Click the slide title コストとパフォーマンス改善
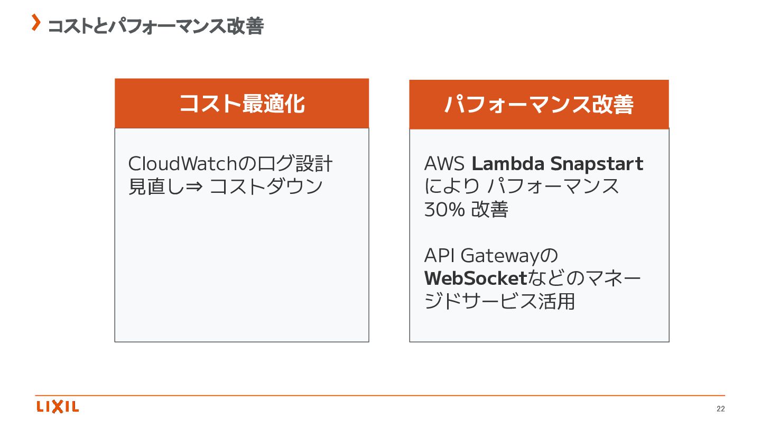The width and height of the screenshot is (761, 428). click(x=155, y=25)
